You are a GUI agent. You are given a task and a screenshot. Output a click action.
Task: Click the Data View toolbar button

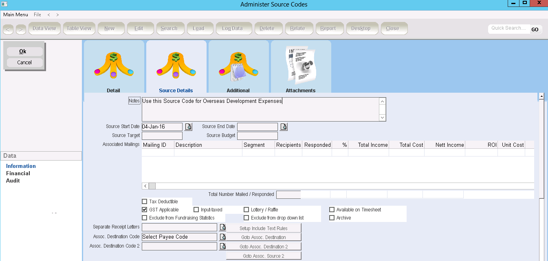click(x=44, y=28)
